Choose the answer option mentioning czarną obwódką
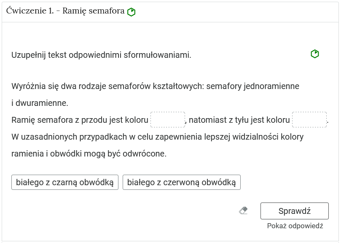The image size is (341, 243). point(65,182)
